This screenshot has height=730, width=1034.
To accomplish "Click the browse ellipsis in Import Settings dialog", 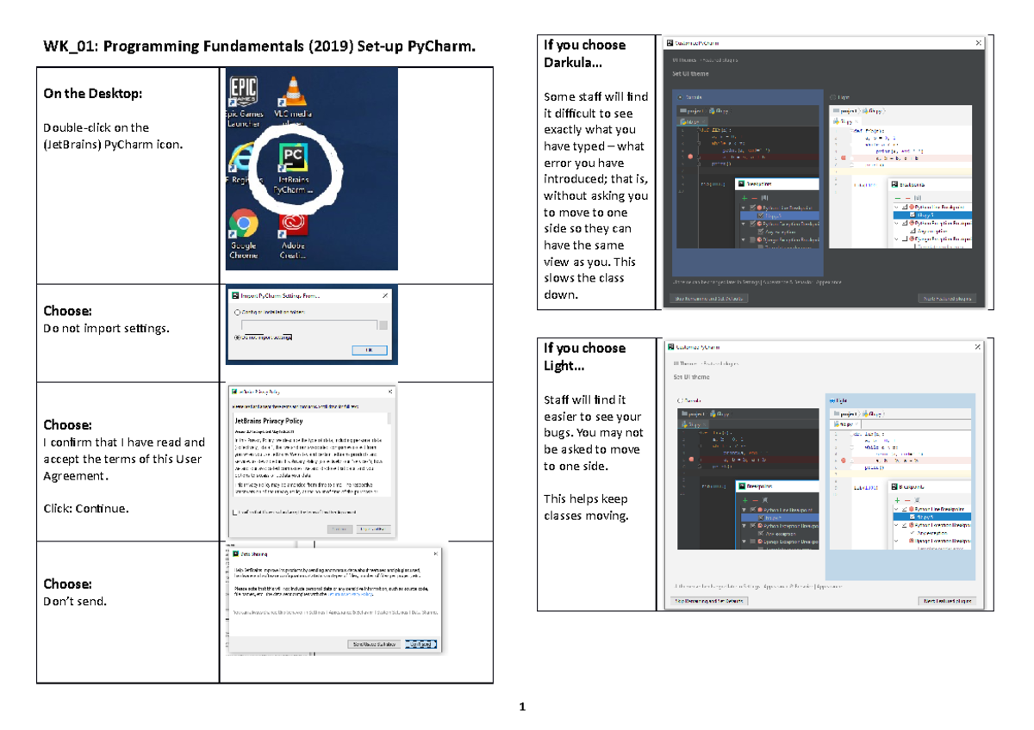I will tap(383, 325).
